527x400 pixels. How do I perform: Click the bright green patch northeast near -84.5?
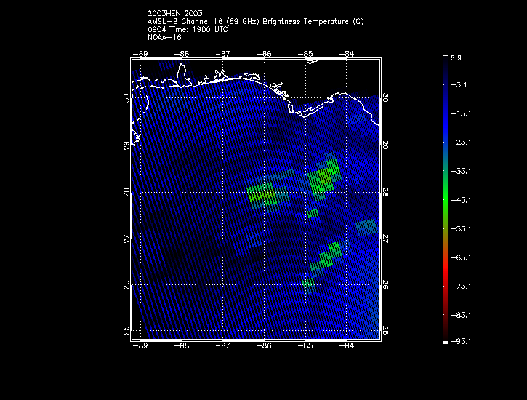(x=324, y=176)
